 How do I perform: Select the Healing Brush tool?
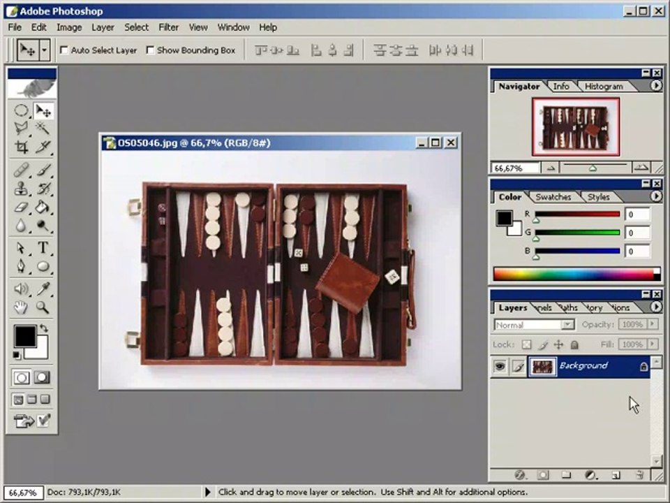[x=21, y=170]
